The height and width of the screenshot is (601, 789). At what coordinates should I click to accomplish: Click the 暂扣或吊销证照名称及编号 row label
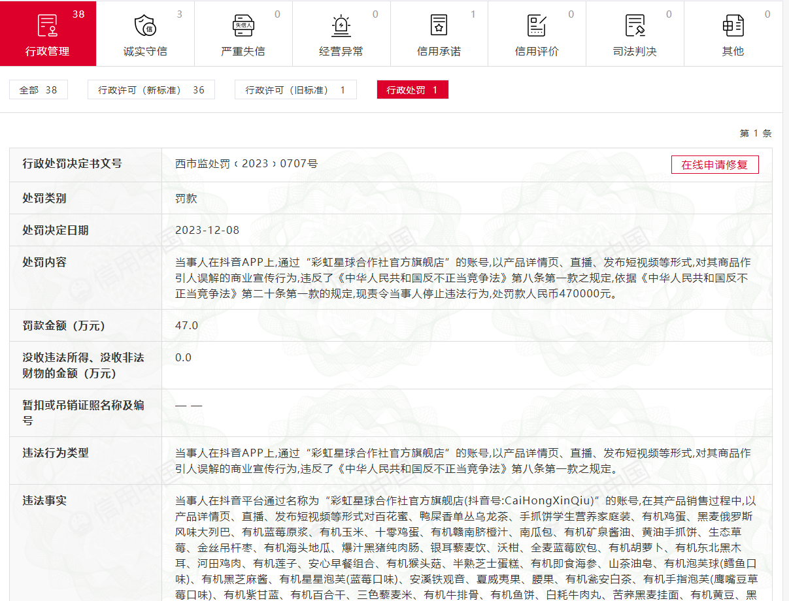tap(84, 413)
